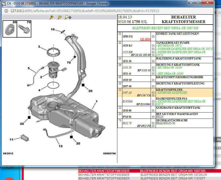Click part number 1507 46
The image size is (221, 180).
tap(127, 86)
